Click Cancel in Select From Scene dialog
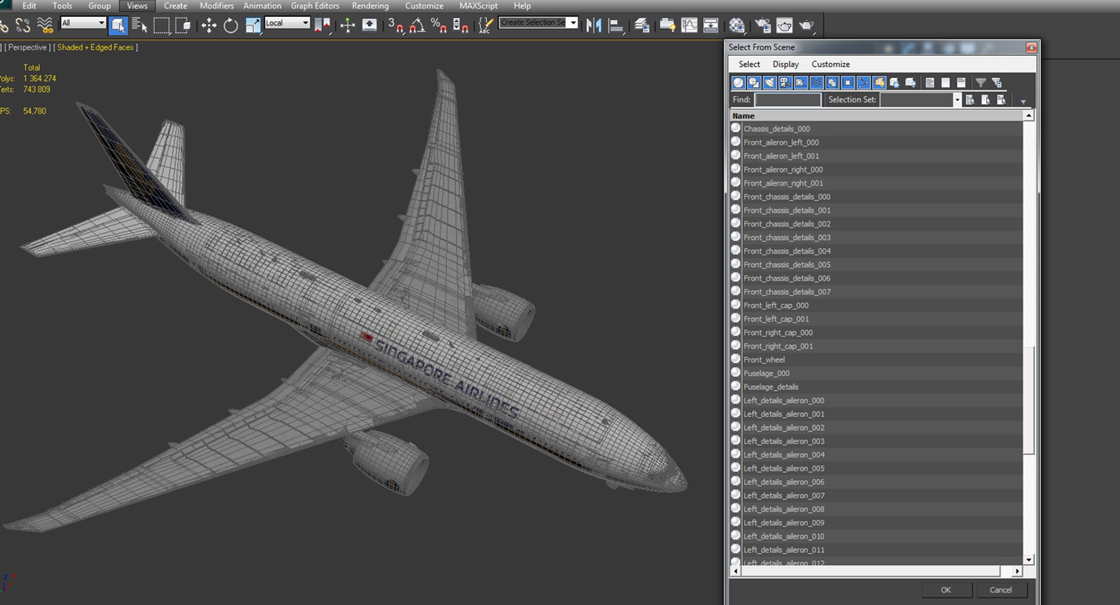 tap(1001, 590)
